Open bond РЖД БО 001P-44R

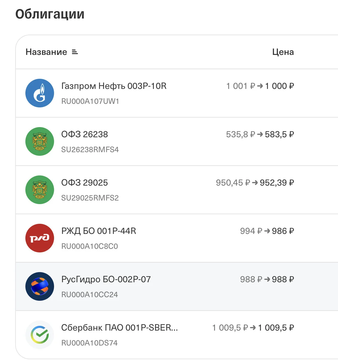coord(99,231)
